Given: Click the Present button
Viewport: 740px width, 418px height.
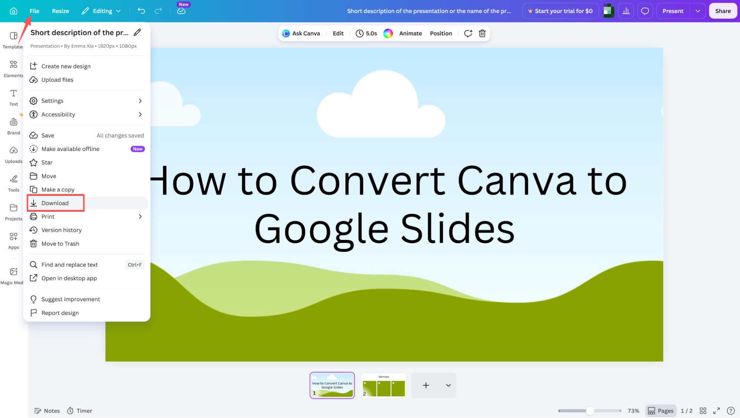Looking at the screenshot, I should point(673,11).
